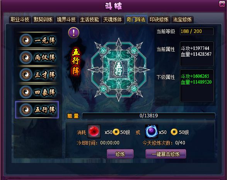Click the red orb consumable icon
Viewport: 227px width, 180px height.
[94, 131]
